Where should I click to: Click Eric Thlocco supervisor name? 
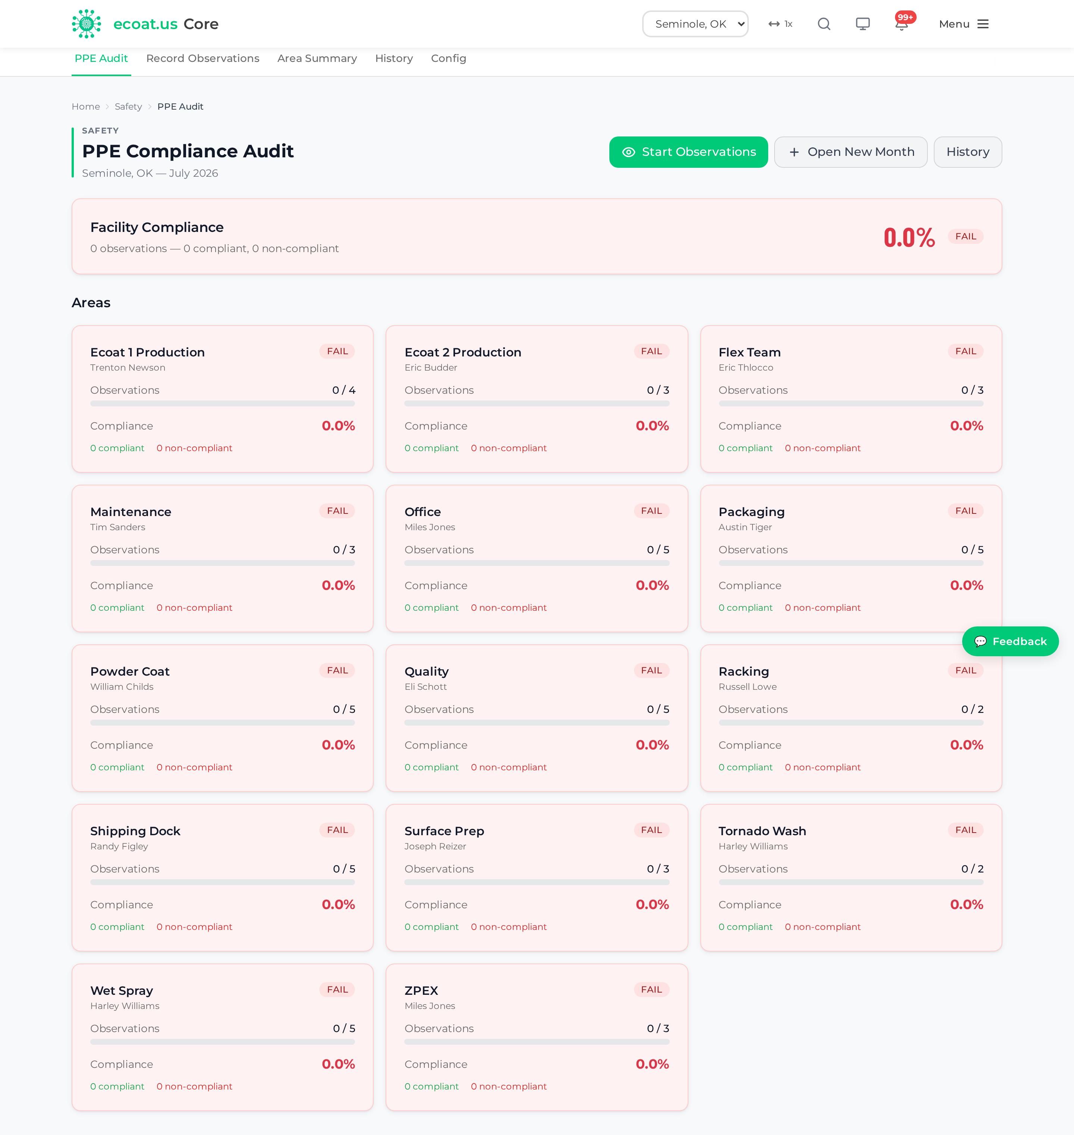745,368
